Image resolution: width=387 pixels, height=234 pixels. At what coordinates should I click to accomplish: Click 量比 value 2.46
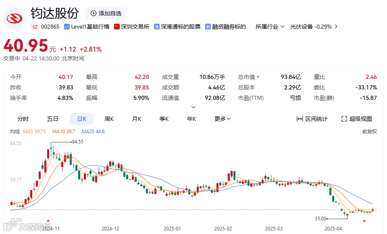tap(371, 77)
